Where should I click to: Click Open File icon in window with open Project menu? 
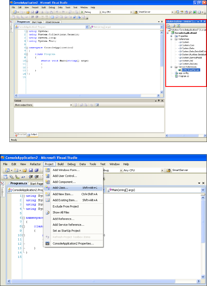click(25, 170)
